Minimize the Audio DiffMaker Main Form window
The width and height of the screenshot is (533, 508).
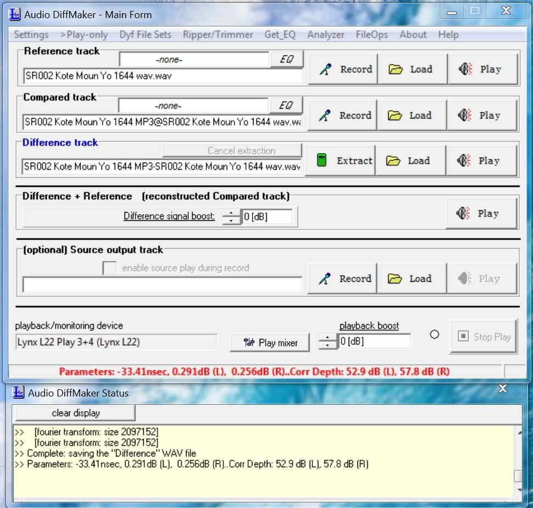452,12
